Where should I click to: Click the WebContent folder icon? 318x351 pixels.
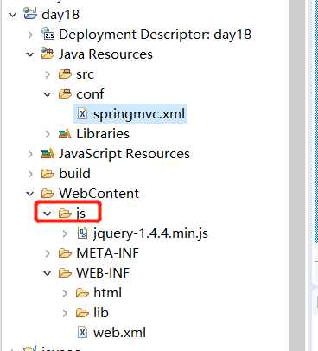[48, 194]
